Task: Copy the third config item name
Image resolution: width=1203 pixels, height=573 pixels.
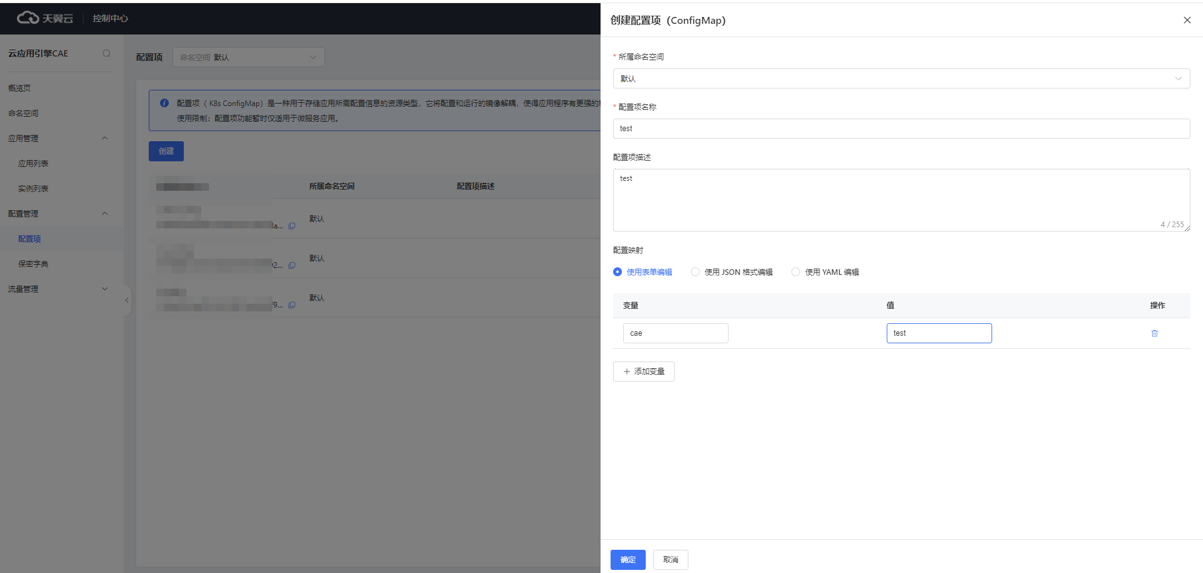Action: pyautogui.click(x=292, y=305)
